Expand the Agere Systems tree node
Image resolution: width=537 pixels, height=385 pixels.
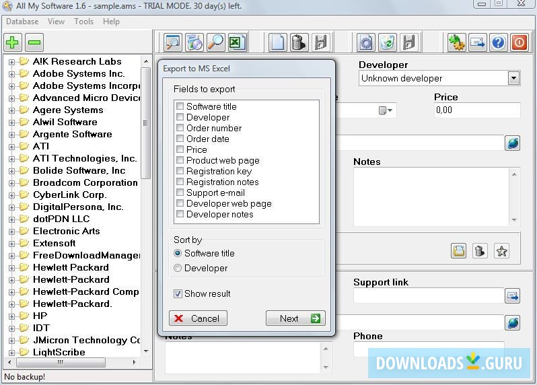[11, 110]
